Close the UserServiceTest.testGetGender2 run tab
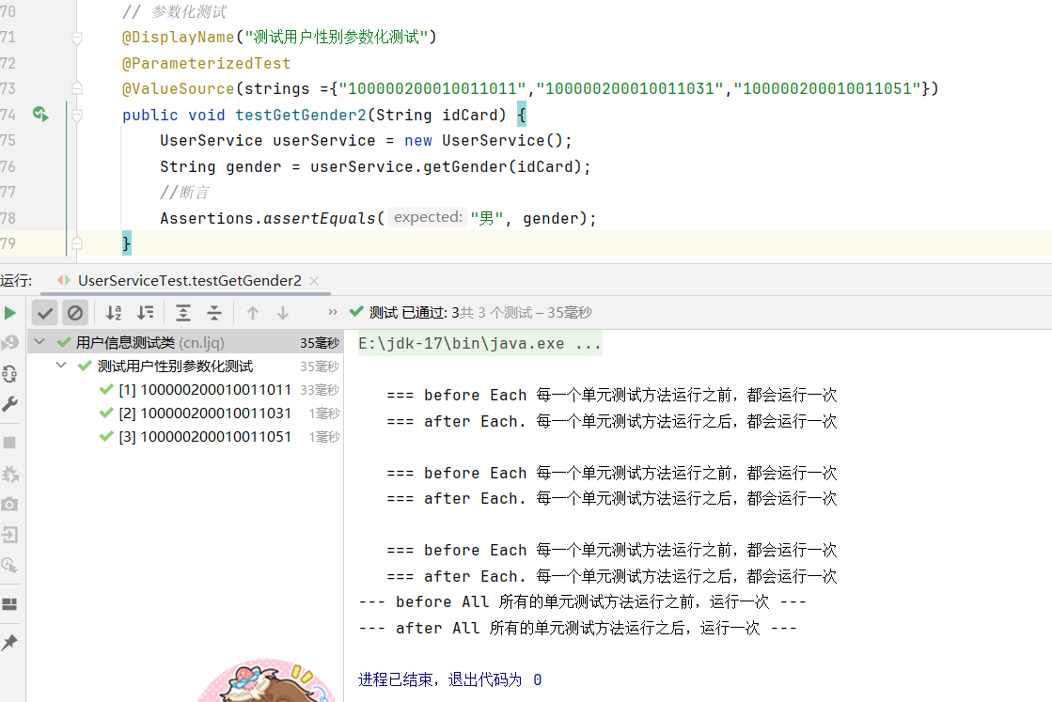Screen dimensions: 1052x702 tap(313, 281)
